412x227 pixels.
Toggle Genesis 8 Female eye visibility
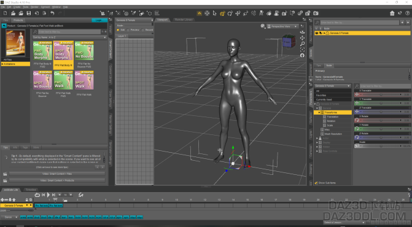click(316, 33)
